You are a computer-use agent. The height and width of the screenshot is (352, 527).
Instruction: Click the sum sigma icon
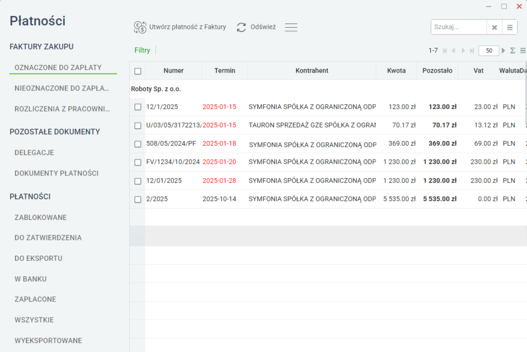513,50
